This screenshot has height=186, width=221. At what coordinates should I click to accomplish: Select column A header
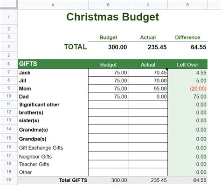(53, 5)
